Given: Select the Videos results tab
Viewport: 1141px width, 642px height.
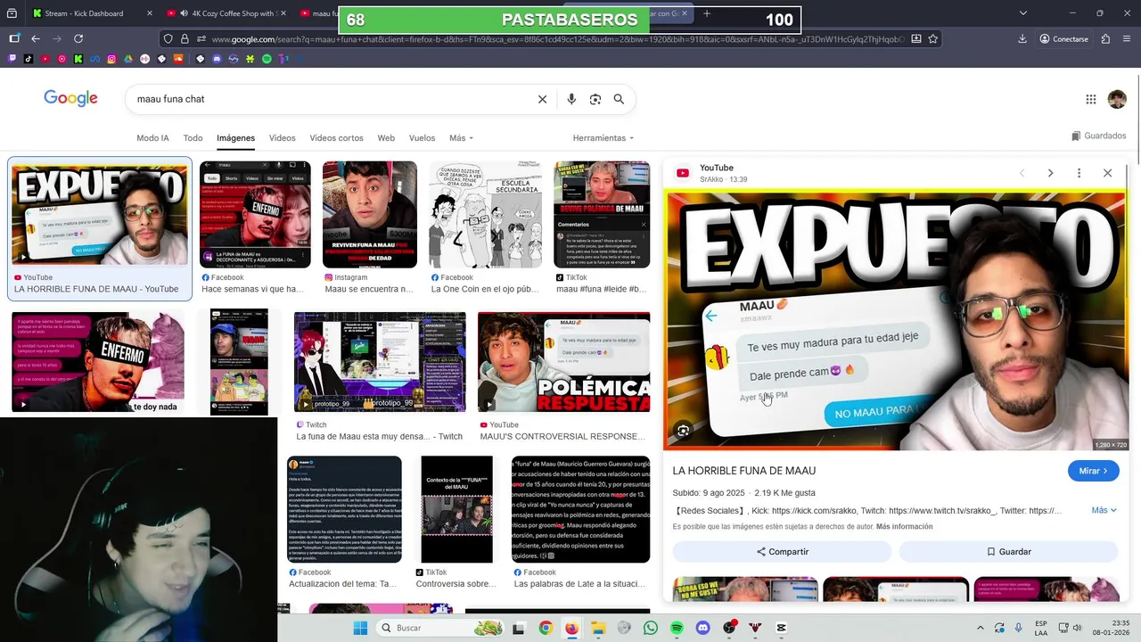Looking at the screenshot, I should click(x=282, y=138).
